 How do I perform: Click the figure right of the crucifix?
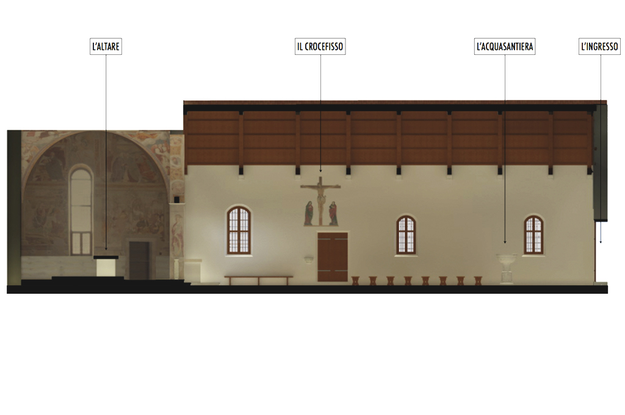tap(333, 213)
